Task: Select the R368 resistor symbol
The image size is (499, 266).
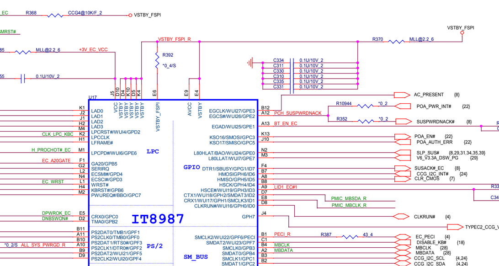Action: click(x=55, y=15)
